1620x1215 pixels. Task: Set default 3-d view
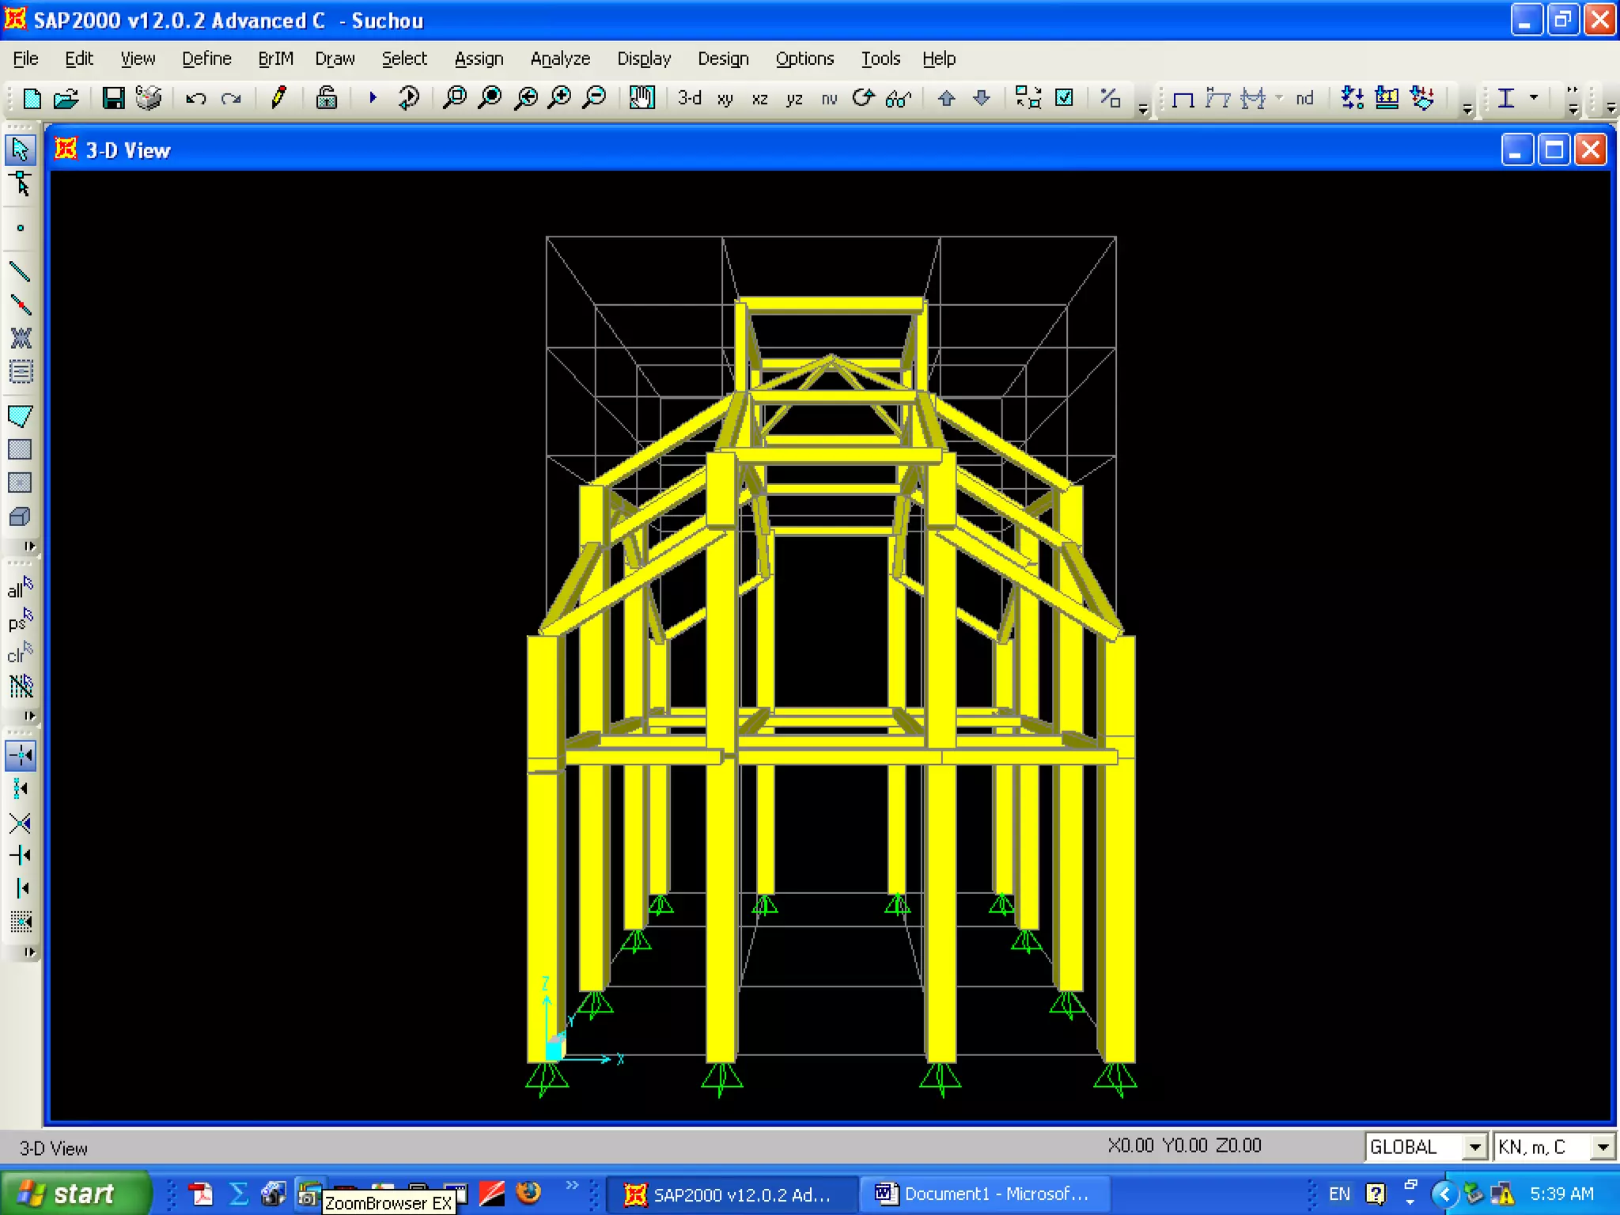tap(690, 98)
